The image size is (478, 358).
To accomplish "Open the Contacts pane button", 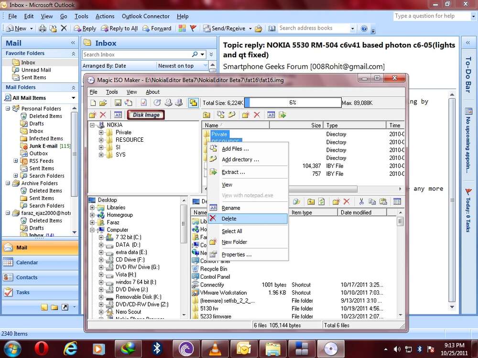I will click(x=40, y=277).
